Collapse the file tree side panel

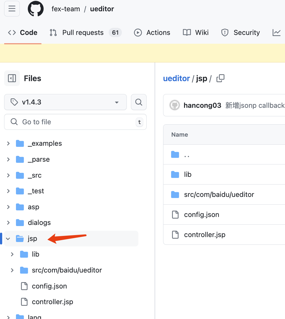pyautogui.click(x=12, y=78)
